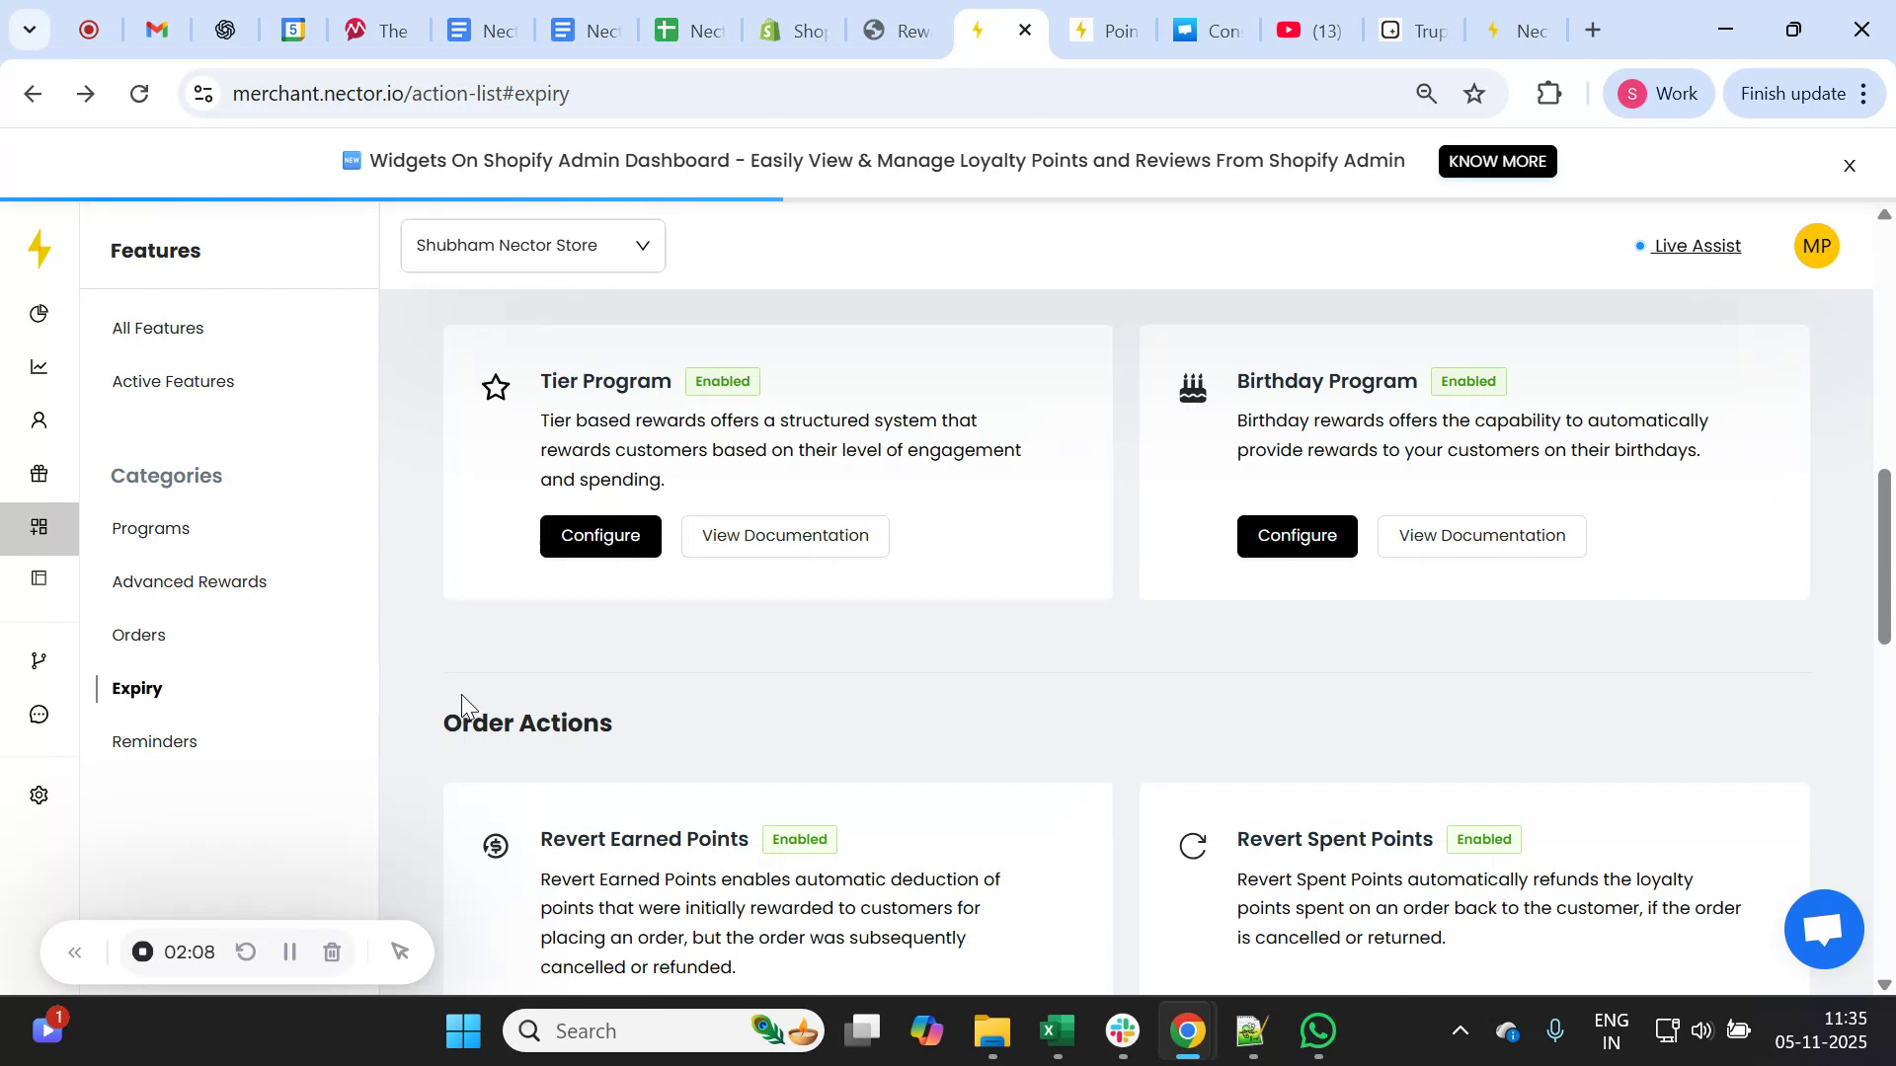
Task: Configure the Tier Program
Action: point(600,536)
